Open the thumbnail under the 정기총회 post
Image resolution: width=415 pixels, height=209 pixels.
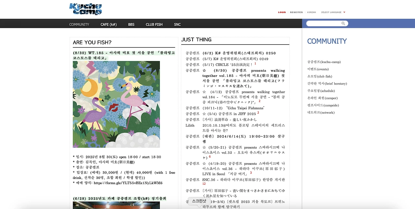[116, 205]
